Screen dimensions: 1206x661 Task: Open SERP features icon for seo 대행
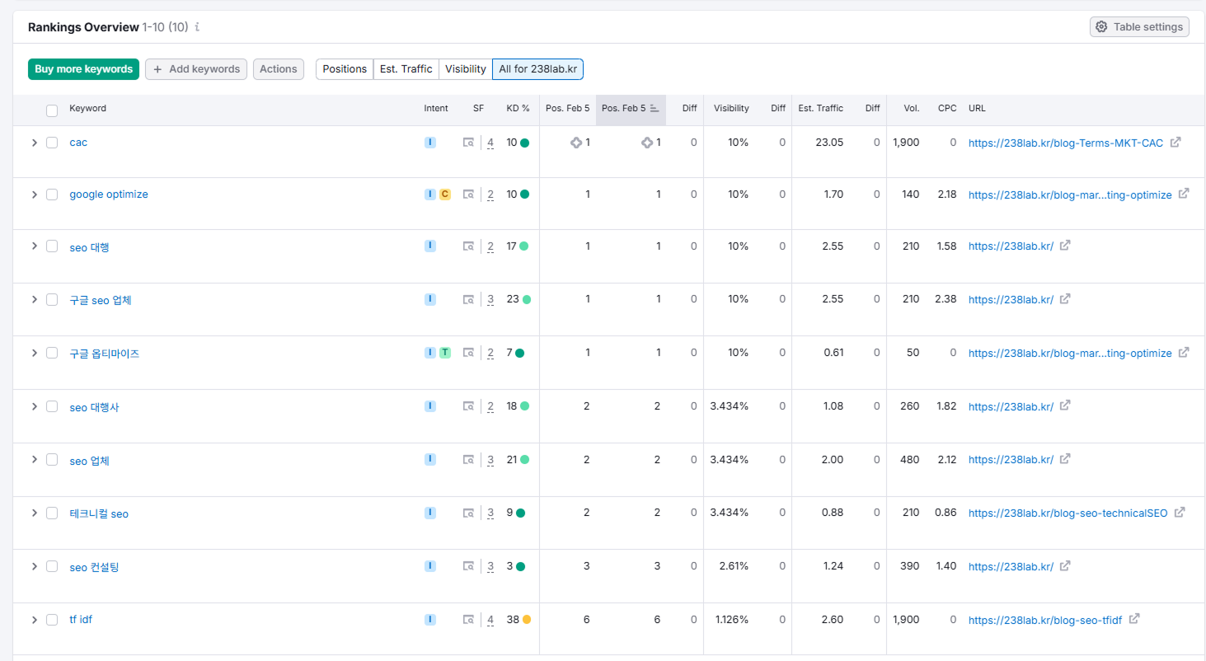[468, 246]
